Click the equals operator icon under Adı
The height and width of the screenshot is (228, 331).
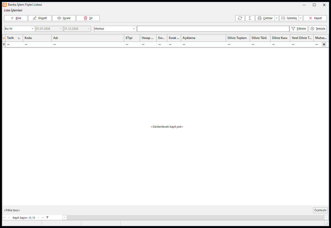point(55,45)
